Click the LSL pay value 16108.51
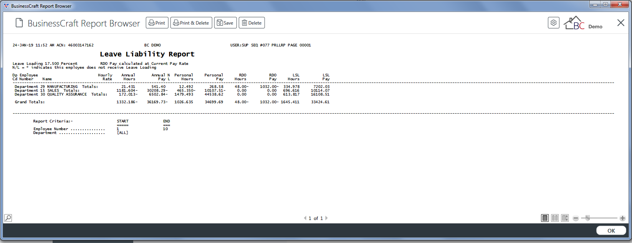 (x=320, y=94)
